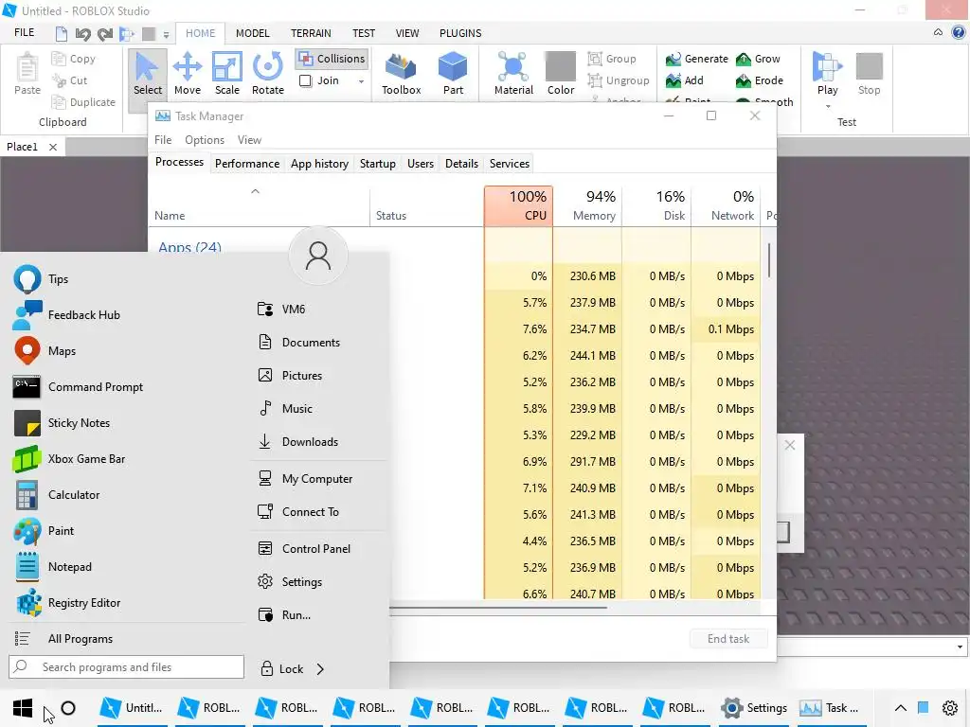970x727 pixels.
Task: Choose the Rotate tool
Action: [268, 74]
